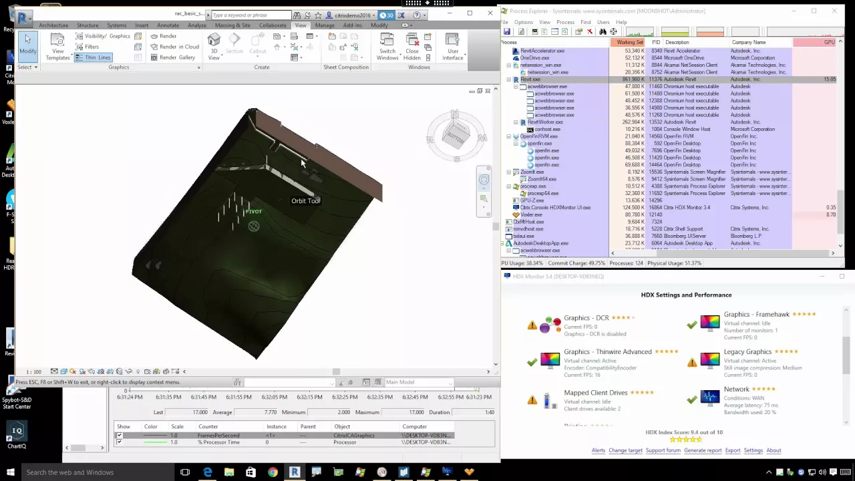The height and width of the screenshot is (481, 855).
Task: Switch to the Collaborate ribbon tab
Action: click(273, 25)
